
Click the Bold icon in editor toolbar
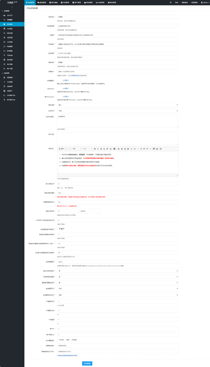click(x=95, y=149)
